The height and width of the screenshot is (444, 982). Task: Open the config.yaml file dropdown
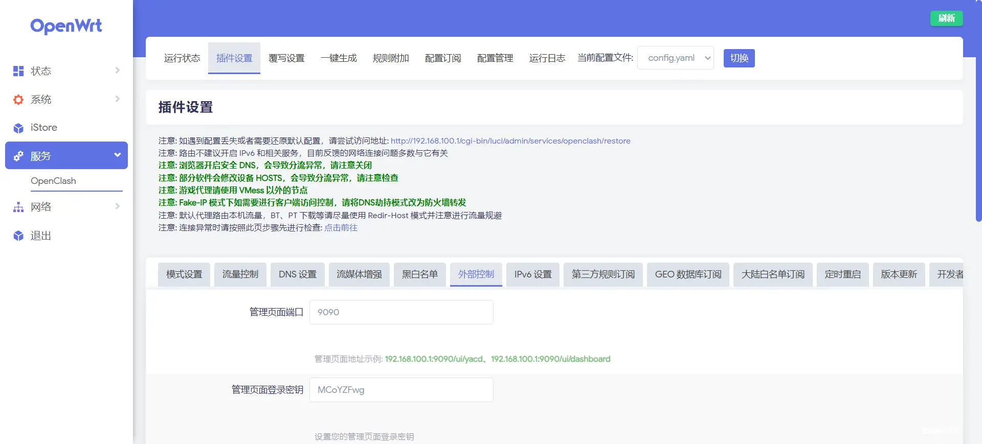(x=676, y=58)
